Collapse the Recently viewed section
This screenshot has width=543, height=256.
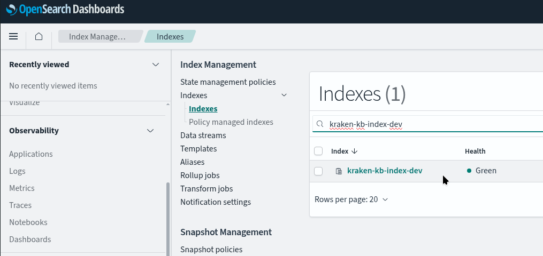[156, 65]
